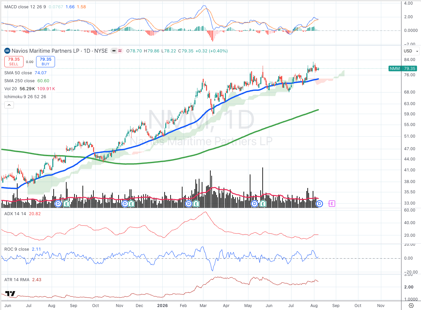Click the Apr label on time axis
The height and width of the screenshot is (310, 421).
226,305
